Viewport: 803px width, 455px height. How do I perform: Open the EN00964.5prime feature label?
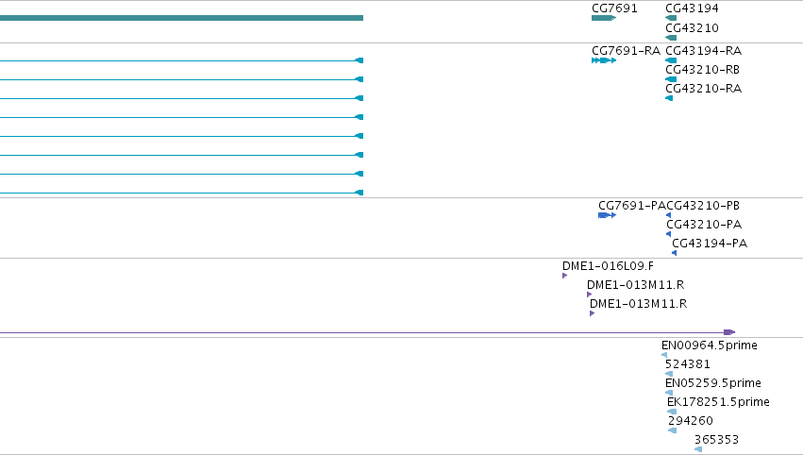pos(710,345)
